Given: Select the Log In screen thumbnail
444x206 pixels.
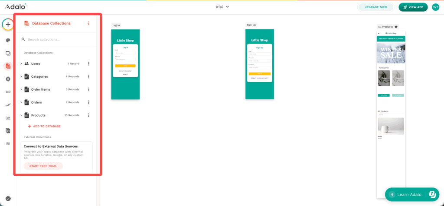Looking at the screenshot, I should (x=125, y=64).
